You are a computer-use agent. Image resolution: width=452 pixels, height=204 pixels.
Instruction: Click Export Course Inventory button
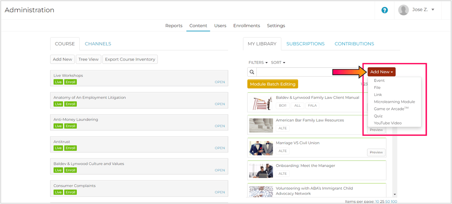(x=130, y=59)
